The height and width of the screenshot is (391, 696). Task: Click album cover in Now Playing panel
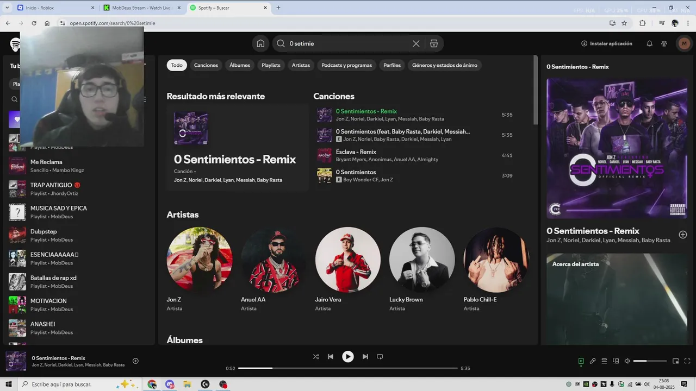(617, 148)
